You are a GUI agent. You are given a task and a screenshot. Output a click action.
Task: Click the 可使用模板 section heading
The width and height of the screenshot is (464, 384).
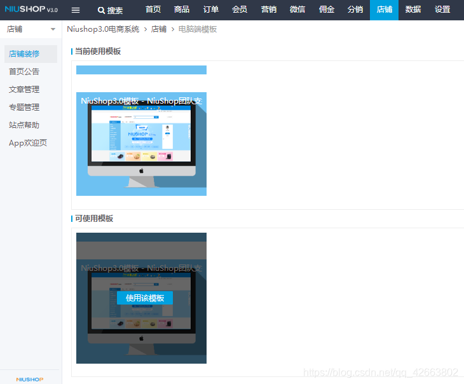pyautogui.click(x=94, y=219)
